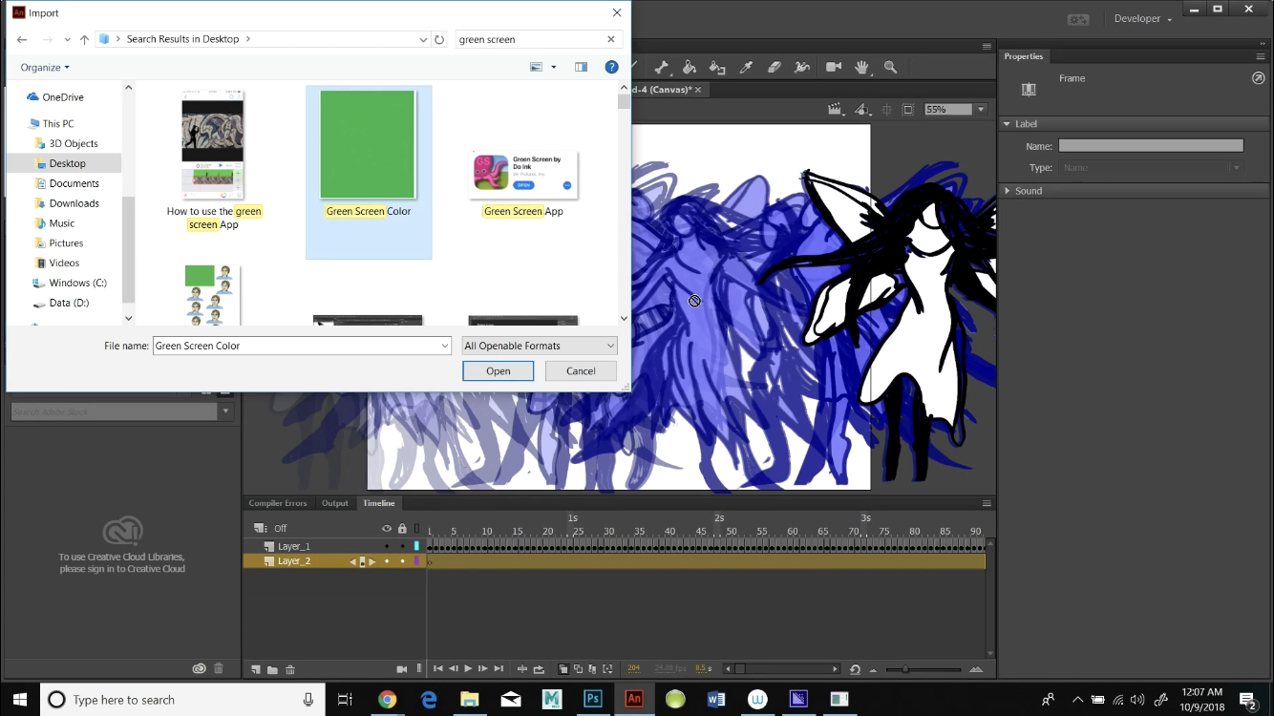Toggle visibility of Layer_1
The image size is (1274, 716).
(x=387, y=545)
